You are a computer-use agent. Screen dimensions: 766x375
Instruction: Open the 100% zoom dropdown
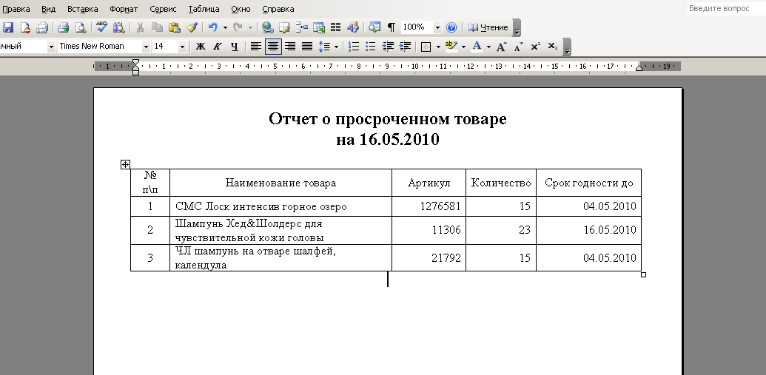coord(437,27)
